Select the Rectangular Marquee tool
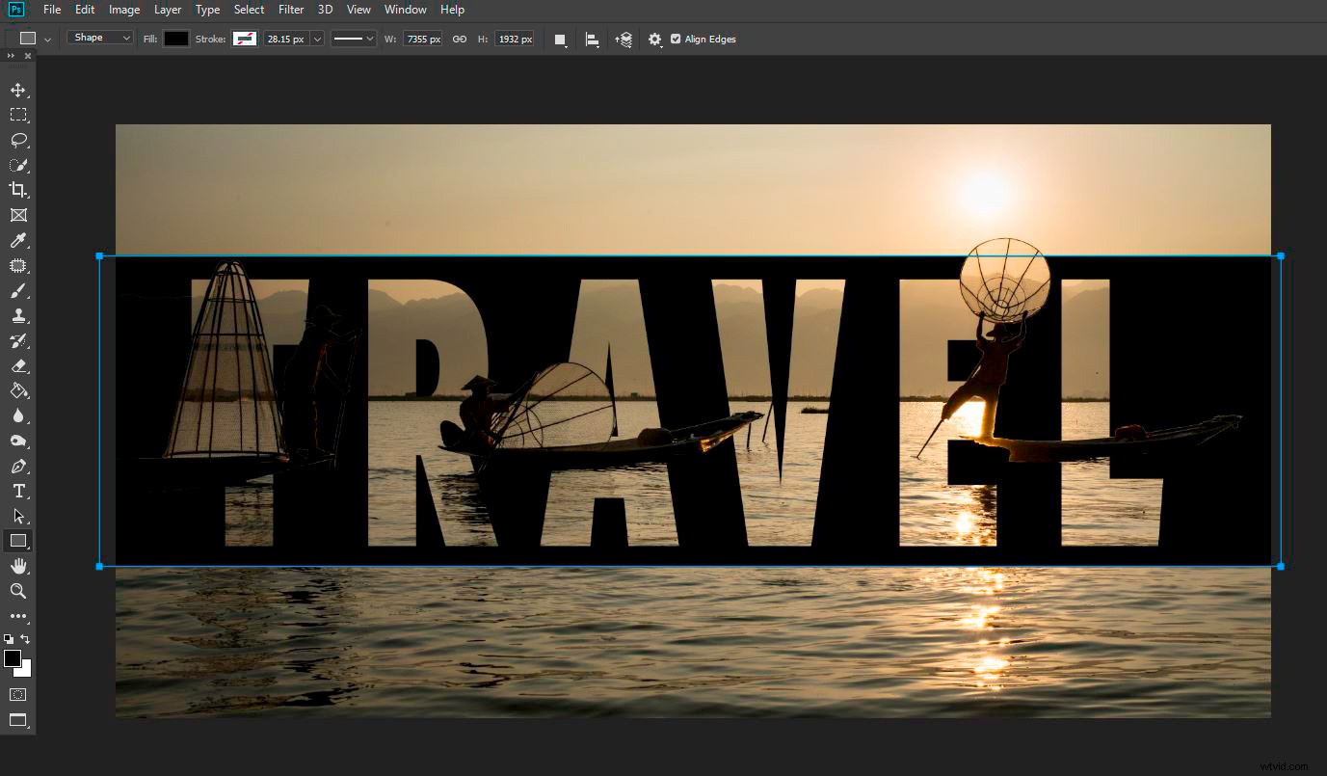The image size is (1327, 776). (x=18, y=114)
